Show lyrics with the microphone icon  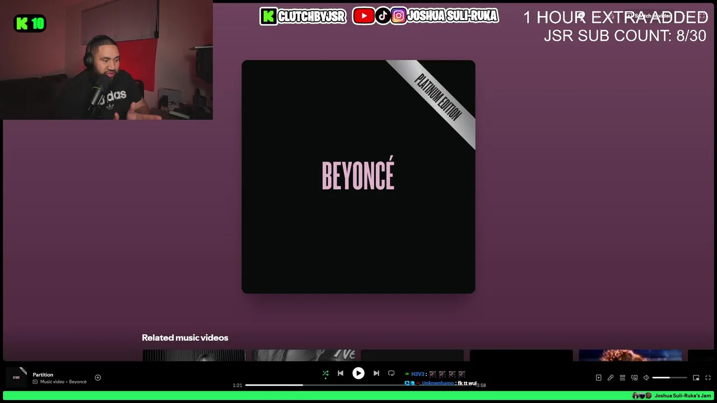tap(611, 378)
